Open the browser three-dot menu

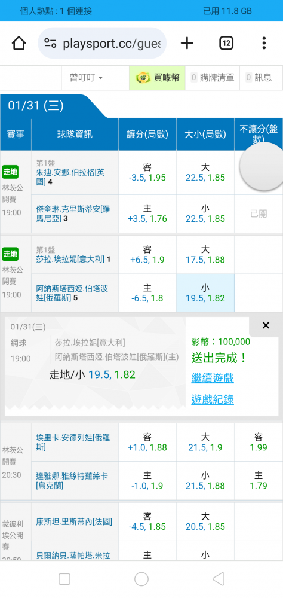263,43
